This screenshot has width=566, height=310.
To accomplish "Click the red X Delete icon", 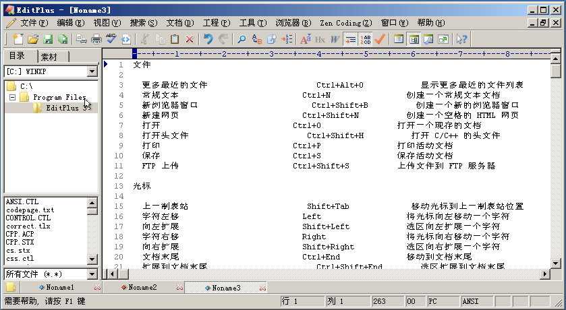I will tap(190, 39).
